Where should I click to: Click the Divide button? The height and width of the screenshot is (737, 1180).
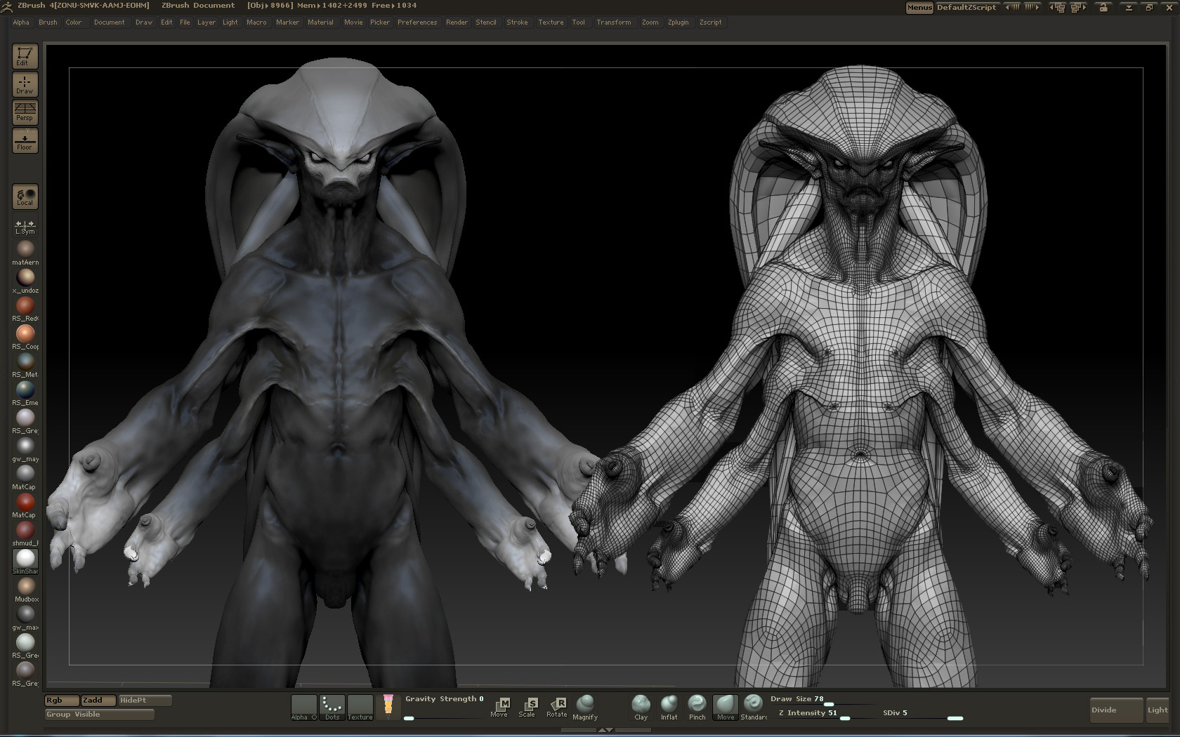[x=1115, y=710]
